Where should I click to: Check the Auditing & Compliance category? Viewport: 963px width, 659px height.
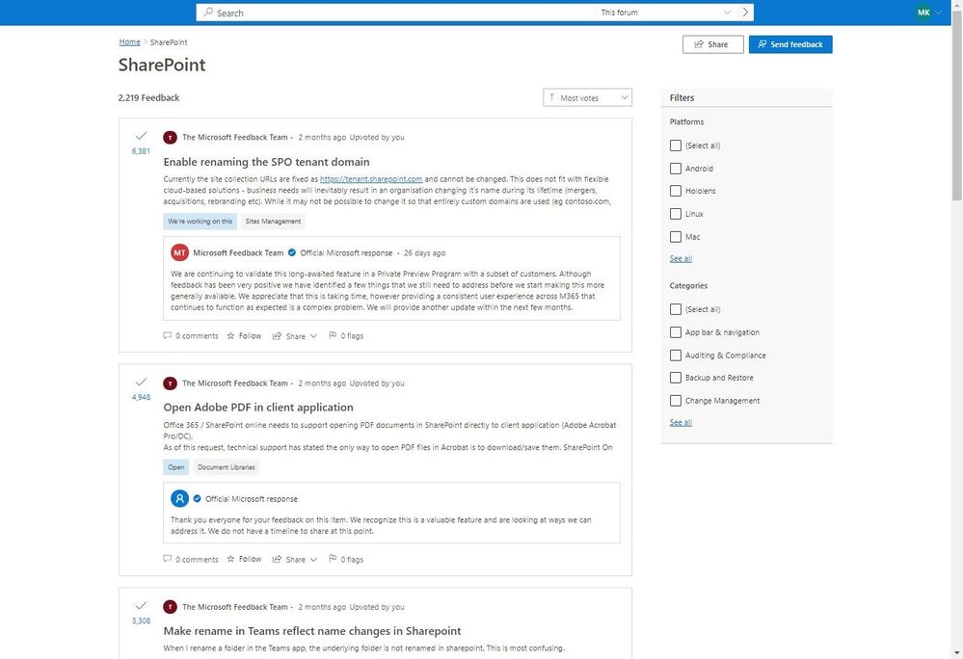click(x=676, y=356)
